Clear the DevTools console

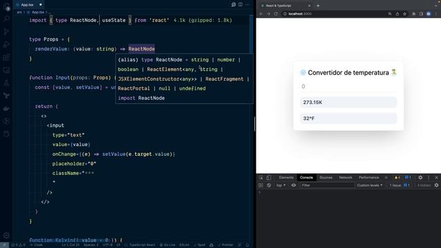[269, 185]
